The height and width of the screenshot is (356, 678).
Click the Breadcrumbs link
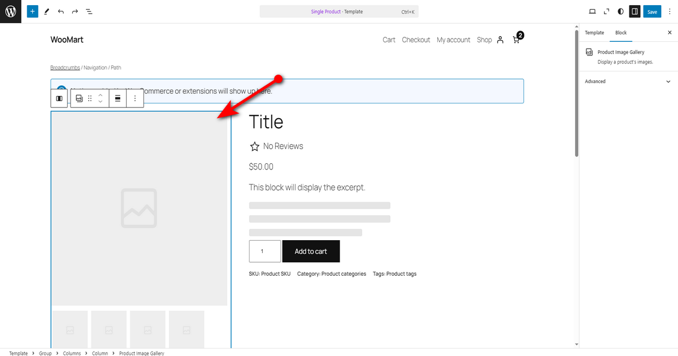[x=65, y=68]
